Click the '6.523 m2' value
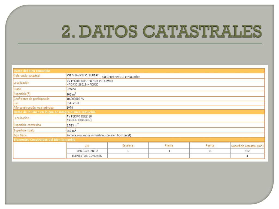This screenshot has width=279, height=209. pyautogui.click(x=72, y=125)
